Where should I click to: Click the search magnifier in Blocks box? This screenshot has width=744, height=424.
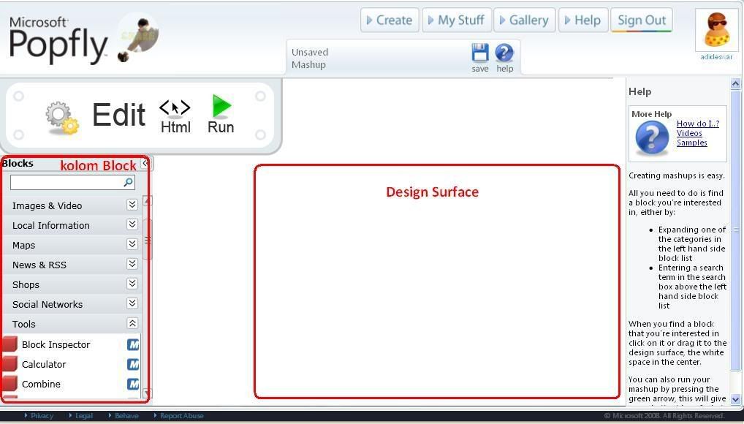[128, 182]
